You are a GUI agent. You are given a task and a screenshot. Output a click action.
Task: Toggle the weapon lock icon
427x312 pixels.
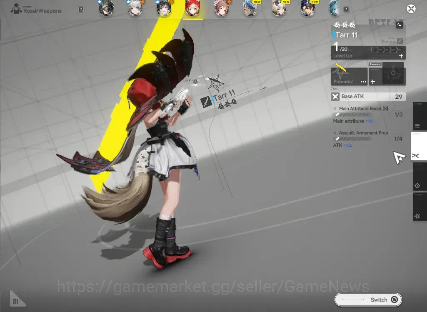point(399,25)
